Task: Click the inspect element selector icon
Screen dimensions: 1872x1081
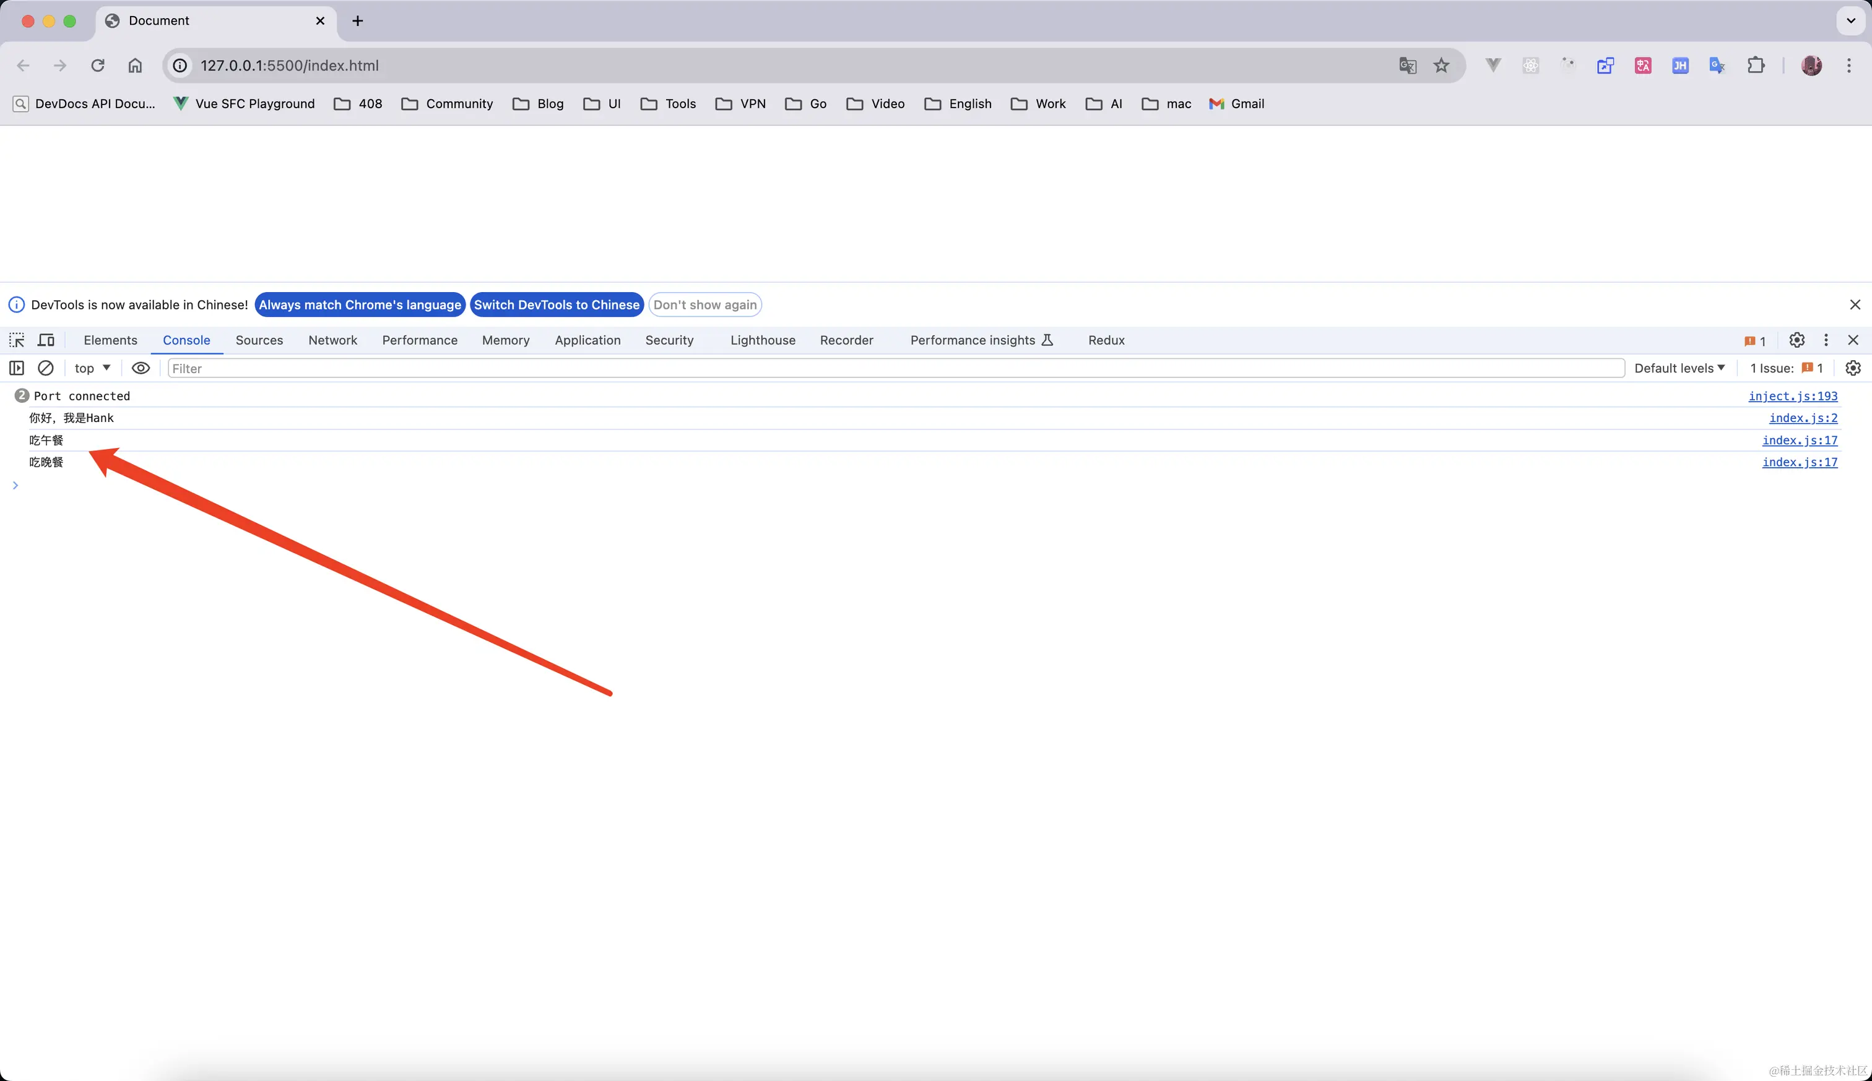Action: (16, 340)
